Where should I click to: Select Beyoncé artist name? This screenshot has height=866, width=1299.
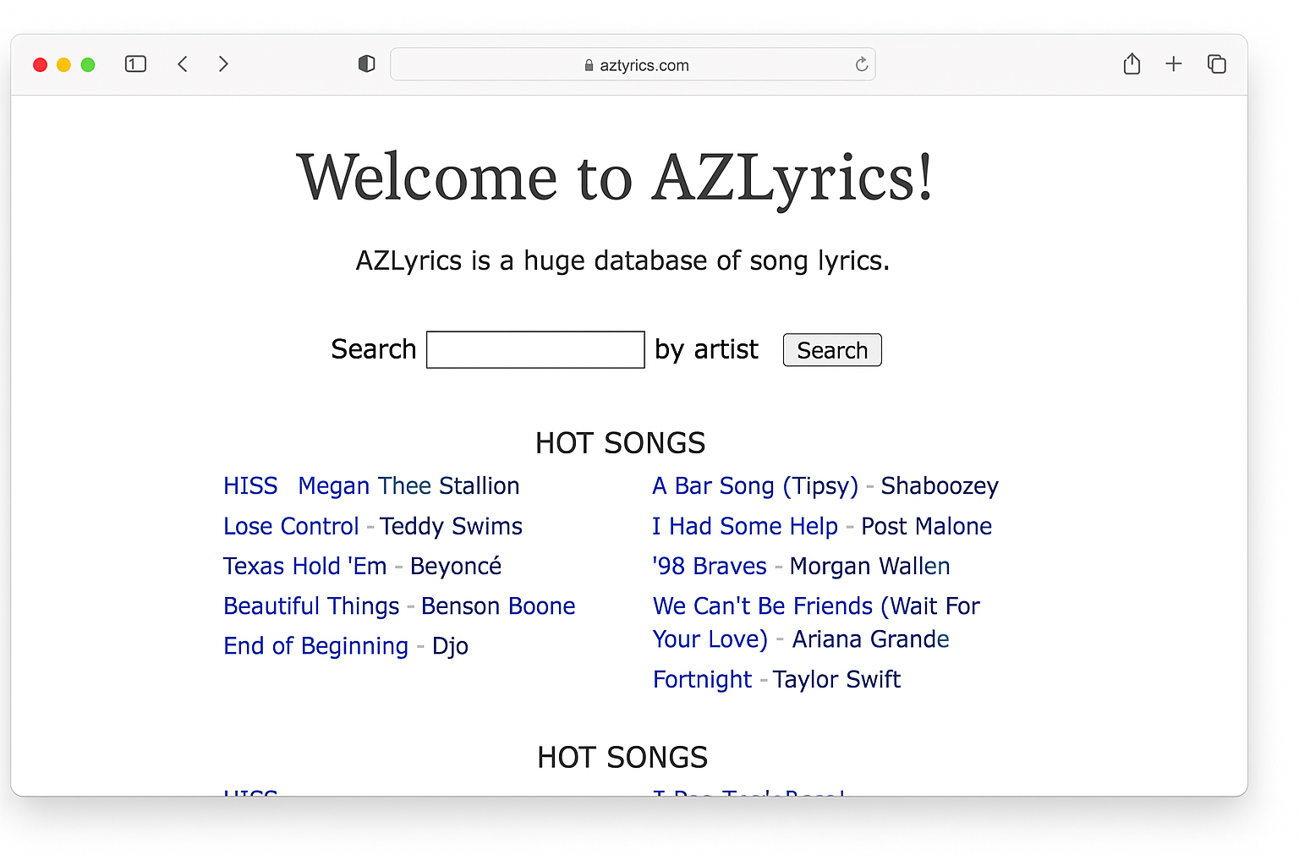click(456, 566)
